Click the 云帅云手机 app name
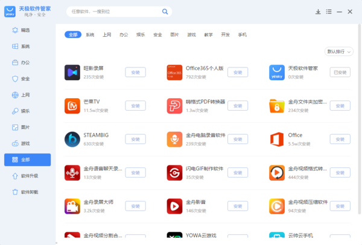This screenshot has width=362, height=245. 300,235
